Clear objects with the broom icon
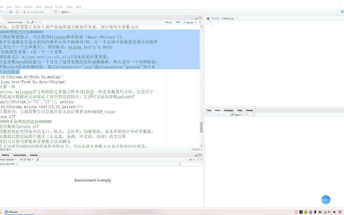Screen dimensions: 344x215 (37, 159)
